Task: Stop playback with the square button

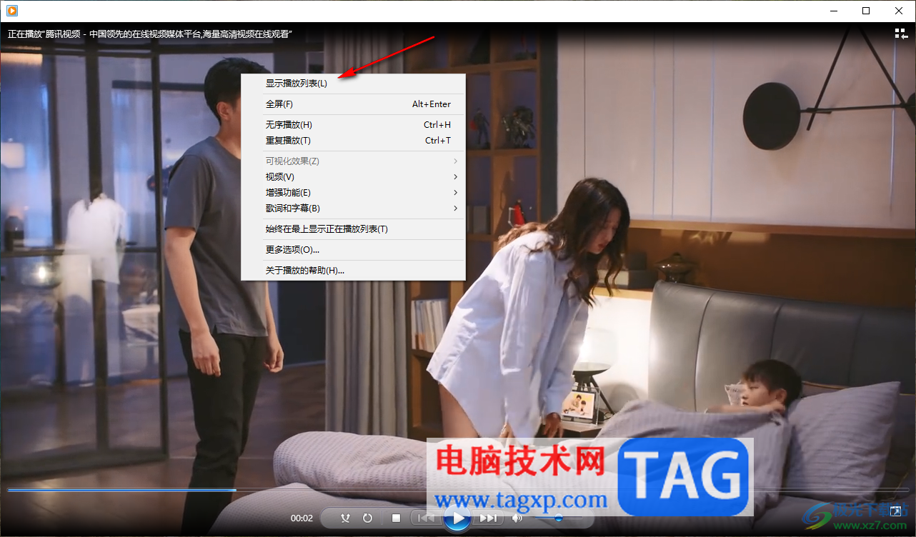Action: coord(396,518)
